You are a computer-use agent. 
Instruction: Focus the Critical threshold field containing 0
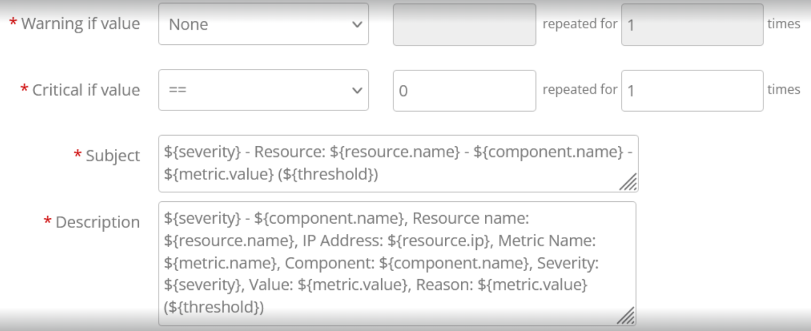[x=464, y=91]
